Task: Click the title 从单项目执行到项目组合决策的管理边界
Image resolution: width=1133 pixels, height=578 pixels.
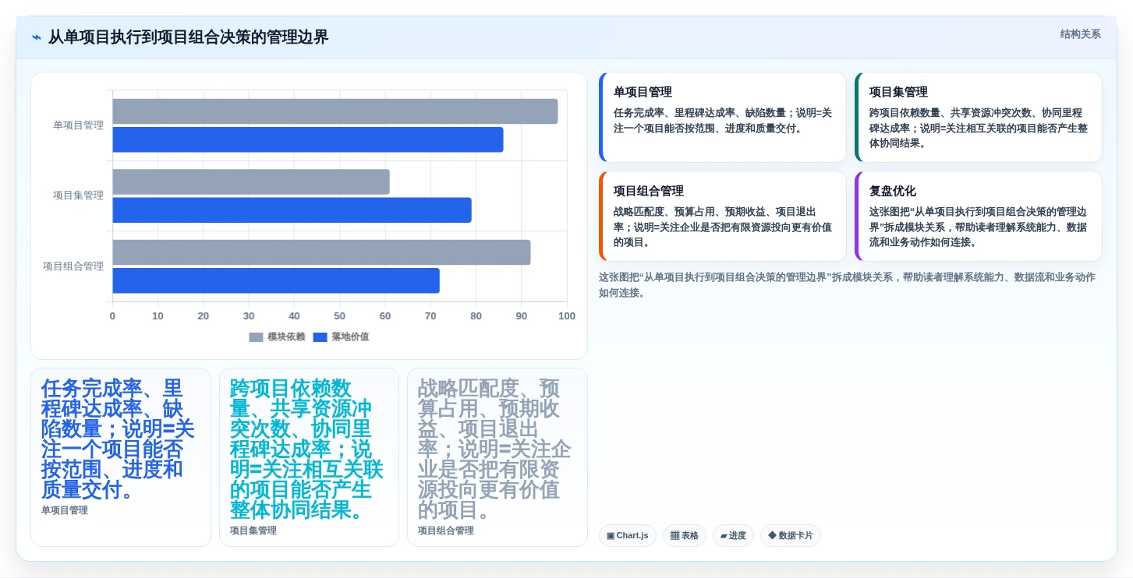Action: pos(189,37)
